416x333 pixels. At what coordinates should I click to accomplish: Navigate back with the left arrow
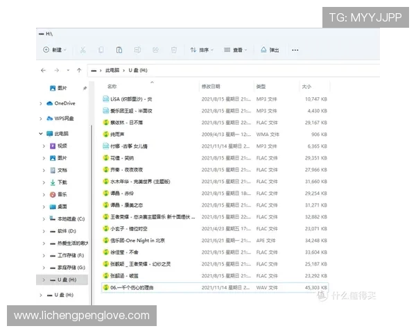tap(44, 71)
